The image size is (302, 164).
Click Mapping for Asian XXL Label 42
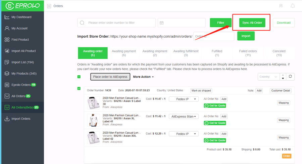[284, 137]
